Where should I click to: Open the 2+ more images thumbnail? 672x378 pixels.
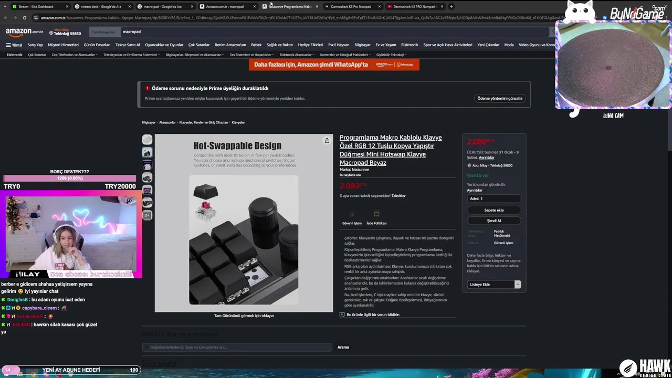(x=147, y=215)
